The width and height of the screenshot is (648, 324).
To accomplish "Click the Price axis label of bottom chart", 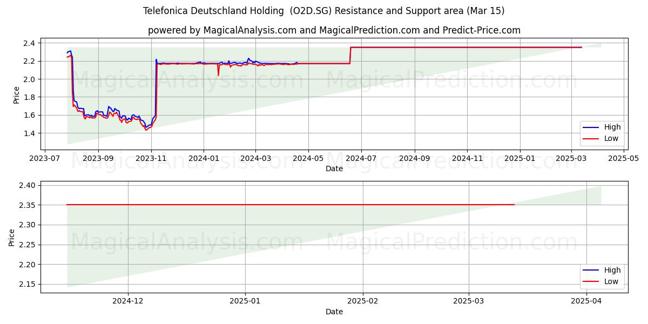I will click(x=11, y=237).
